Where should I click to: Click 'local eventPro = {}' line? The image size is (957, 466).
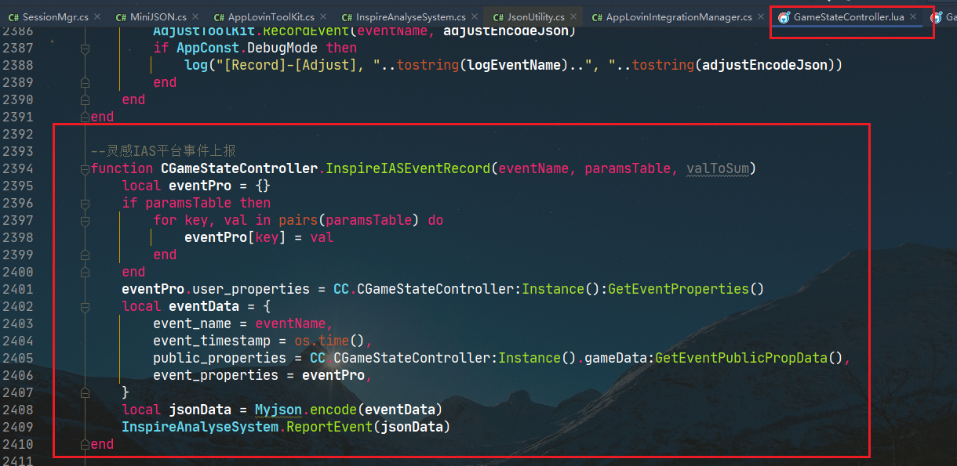[x=196, y=186]
